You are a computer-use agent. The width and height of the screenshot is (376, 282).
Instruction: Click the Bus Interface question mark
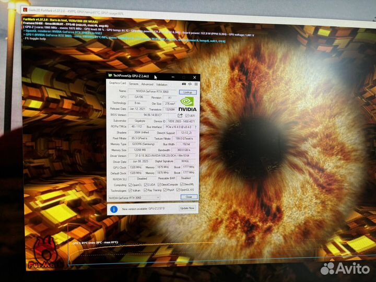click(x=195, y=127)
